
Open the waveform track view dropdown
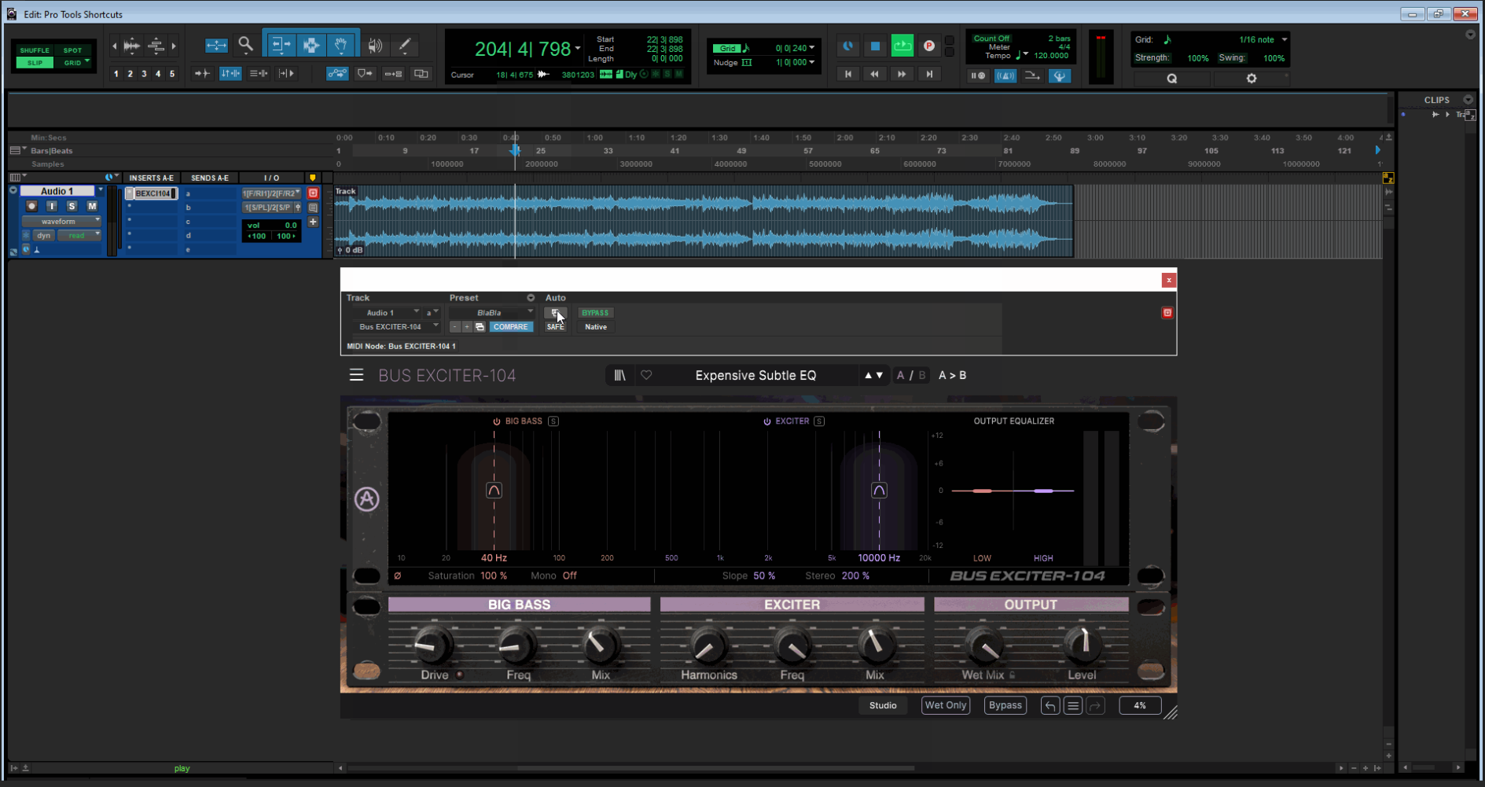point(61,222)
